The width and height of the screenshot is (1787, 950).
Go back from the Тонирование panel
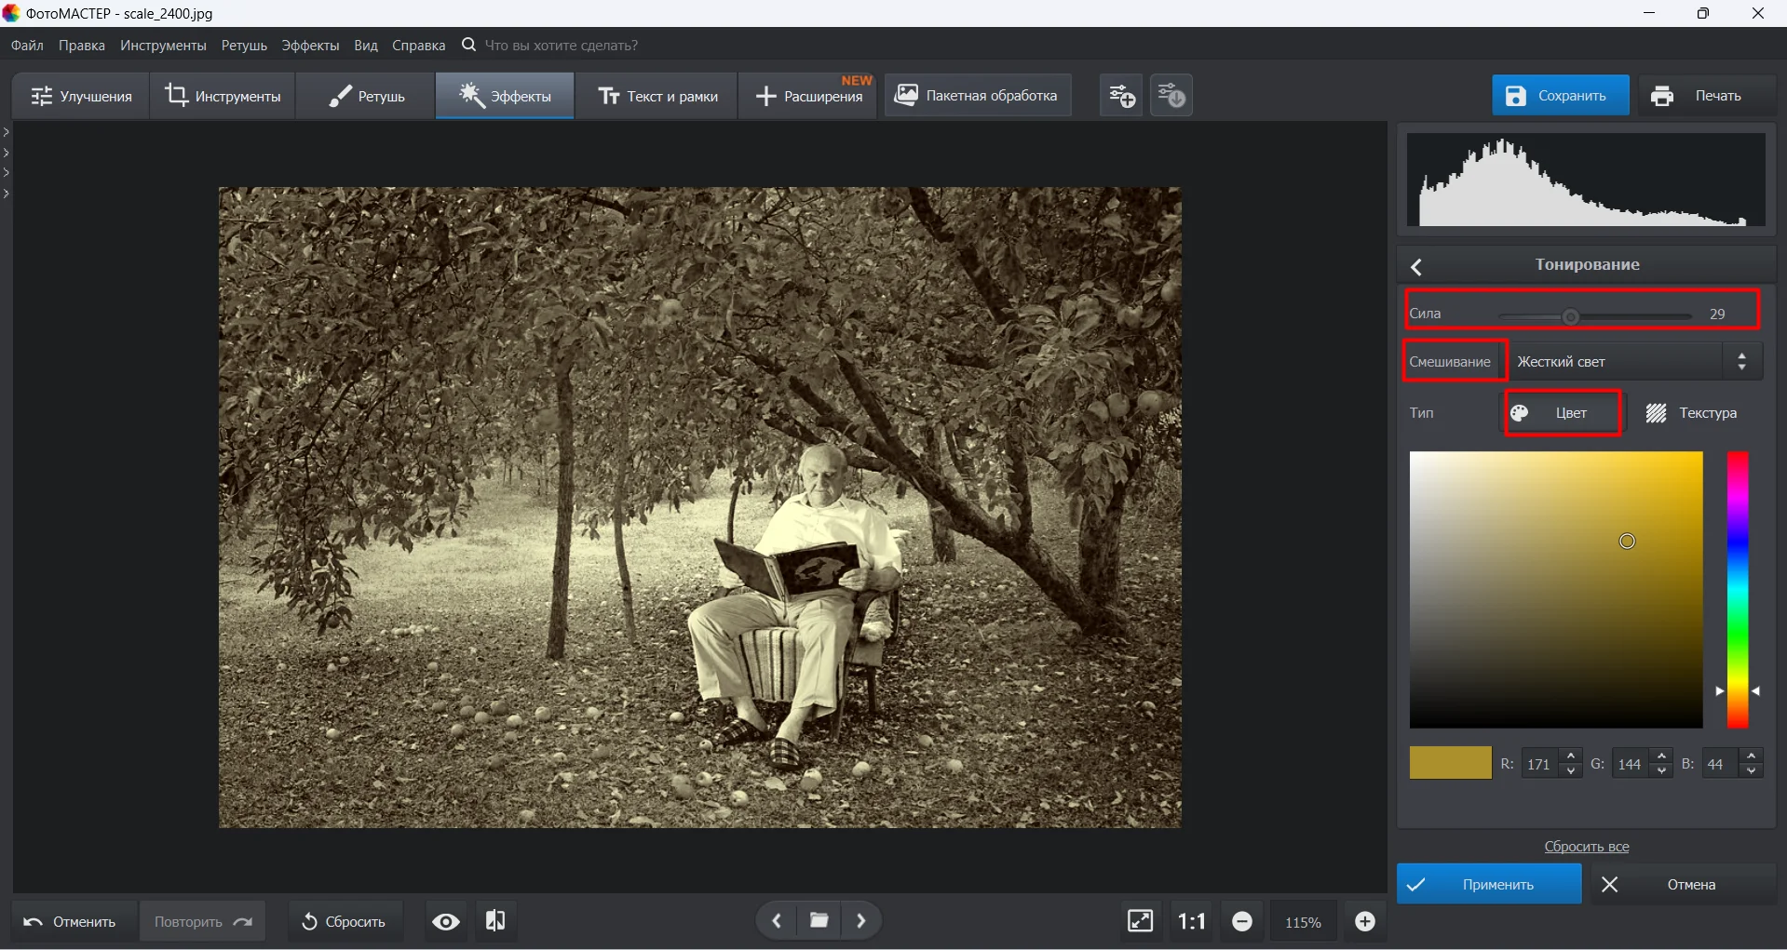1416,267
